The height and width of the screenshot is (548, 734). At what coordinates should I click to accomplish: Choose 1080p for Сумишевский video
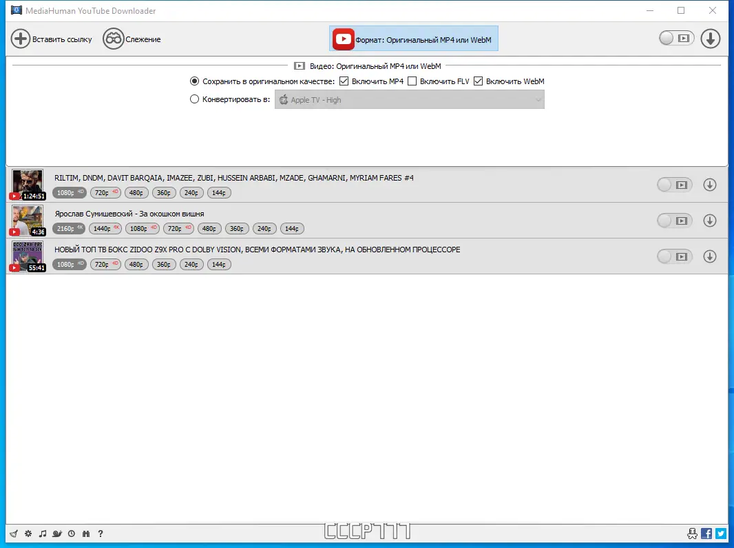[x=143, y=229]
